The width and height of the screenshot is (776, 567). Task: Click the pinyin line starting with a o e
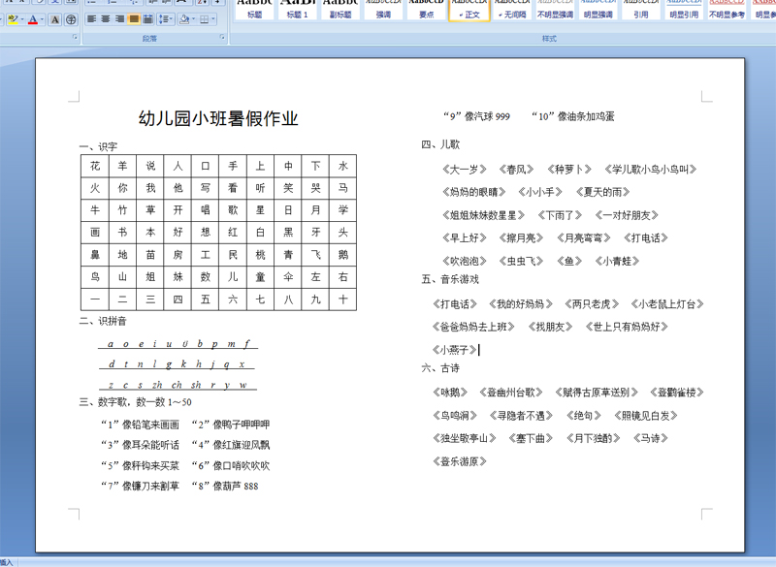178,343
